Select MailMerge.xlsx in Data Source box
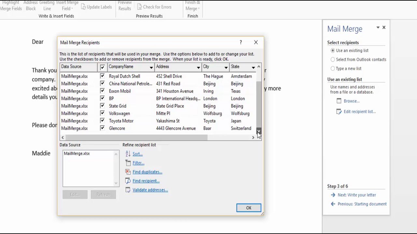This screenshot has width=417, height=234. pyautogui.click(x=77, y=153)
